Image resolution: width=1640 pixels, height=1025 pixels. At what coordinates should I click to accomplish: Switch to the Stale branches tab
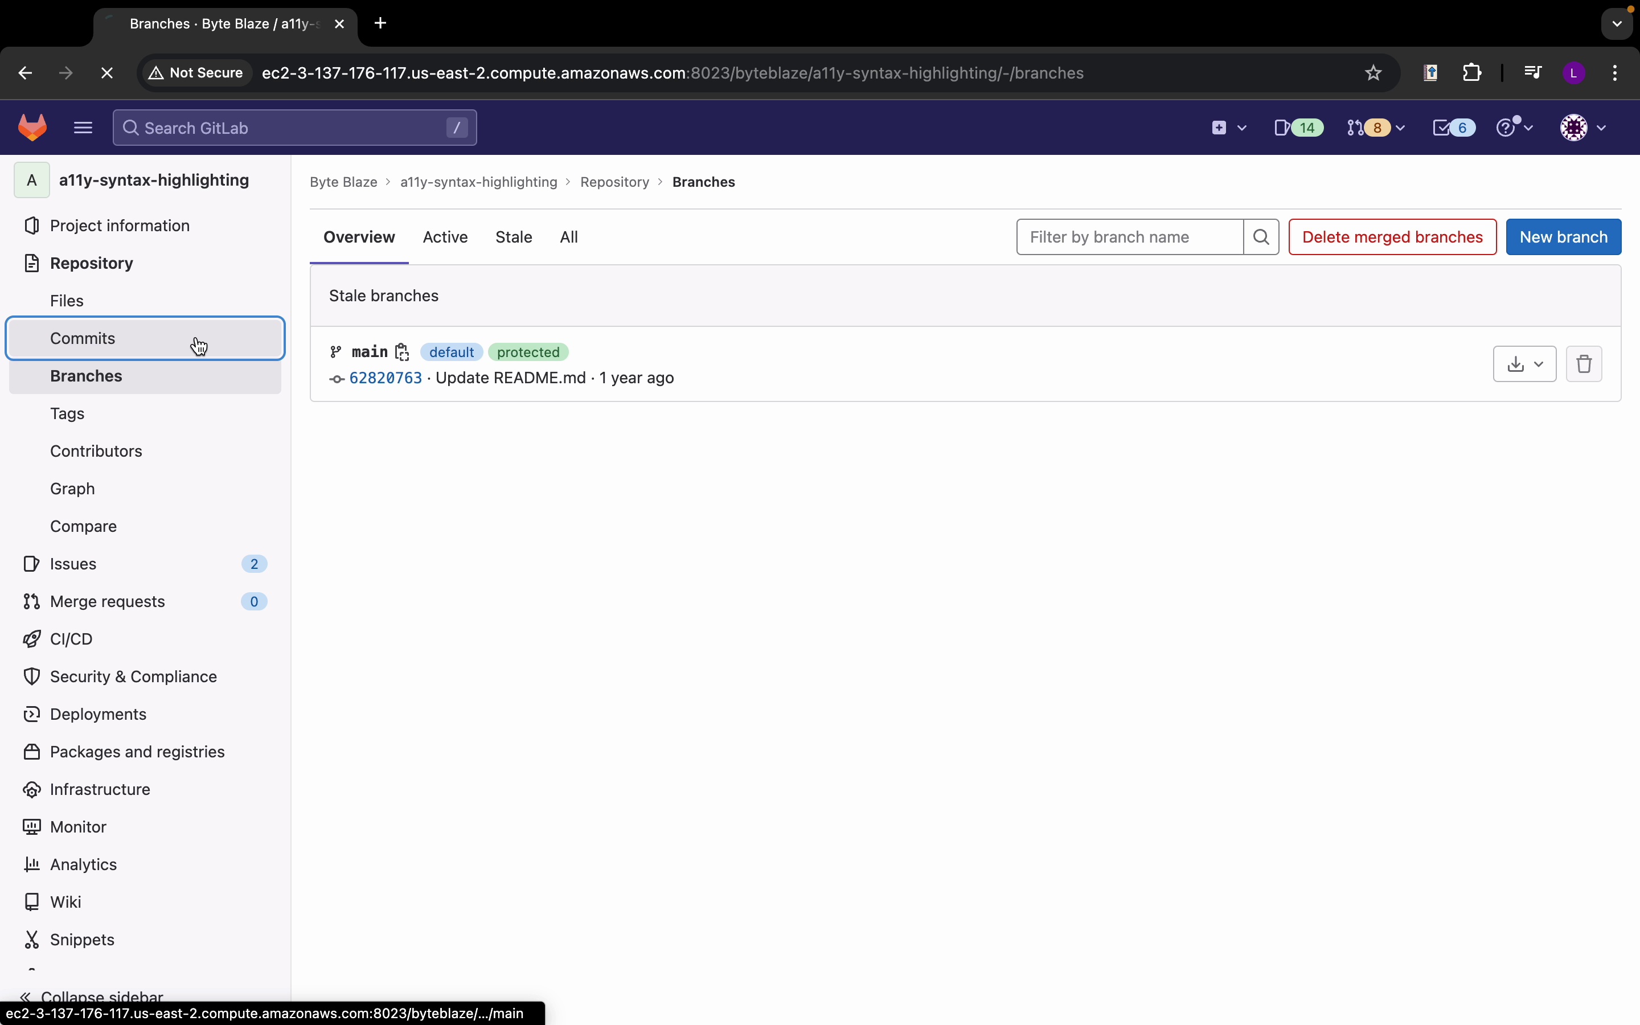[x=514, y=237]
